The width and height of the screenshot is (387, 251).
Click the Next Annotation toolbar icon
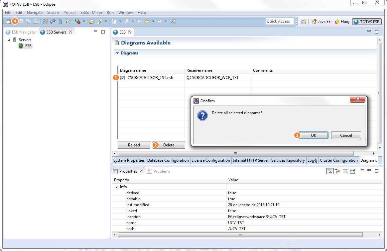tap(114, 22)
